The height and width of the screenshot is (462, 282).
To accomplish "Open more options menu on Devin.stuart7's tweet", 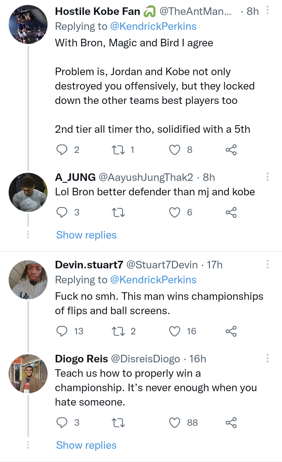I will [x=267, y=264].
